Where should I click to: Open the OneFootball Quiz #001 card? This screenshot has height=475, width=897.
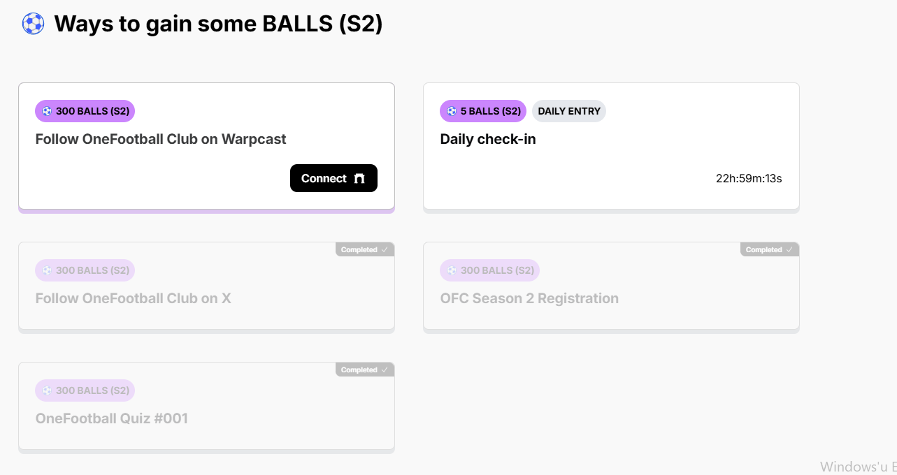tap(206, 406)
